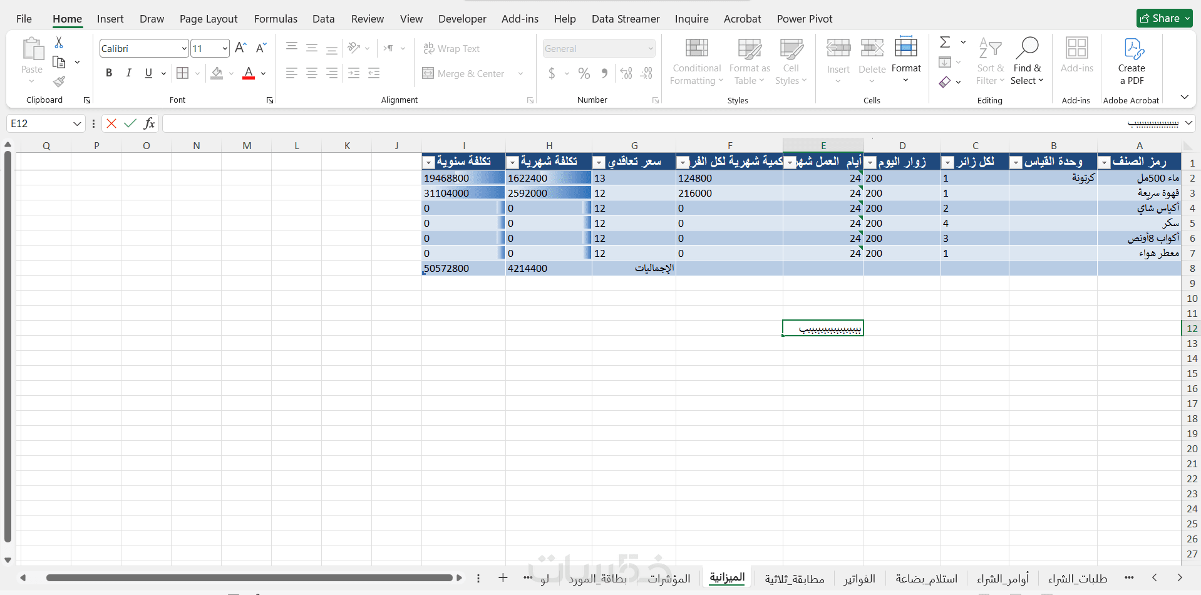1201x595 pixels.
Task: Click the red Font Color A icon
Action: [x=249, y=73]
